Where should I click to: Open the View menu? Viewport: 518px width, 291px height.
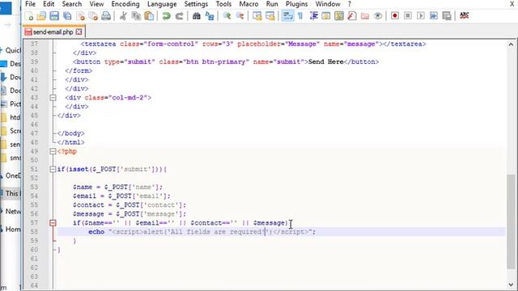coord(96,4)
